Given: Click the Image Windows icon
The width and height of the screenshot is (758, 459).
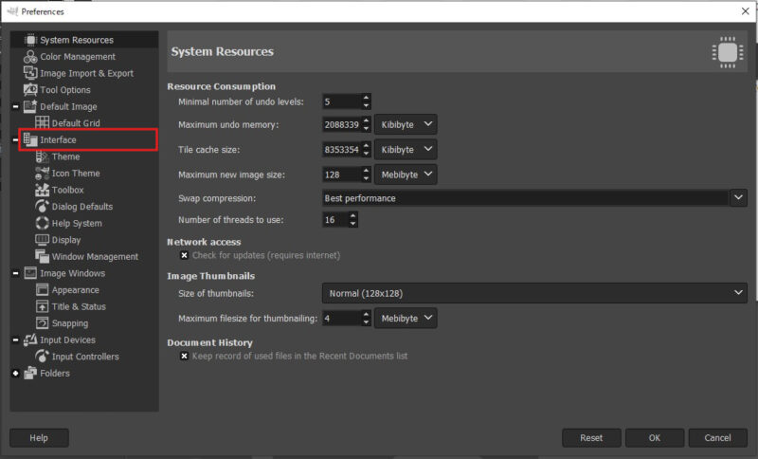Looking at the screenshot, I should point(30,273).
